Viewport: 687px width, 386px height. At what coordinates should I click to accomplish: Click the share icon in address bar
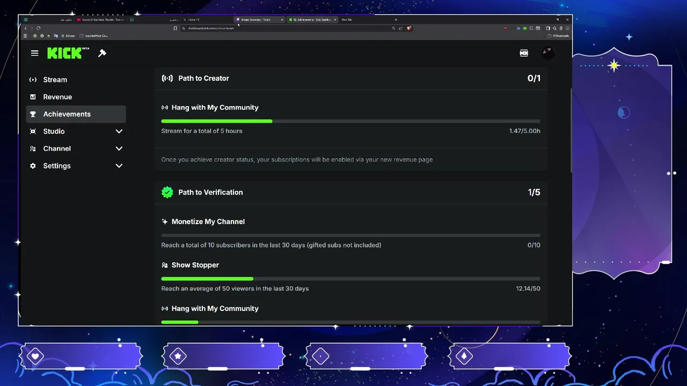point(400,28)
